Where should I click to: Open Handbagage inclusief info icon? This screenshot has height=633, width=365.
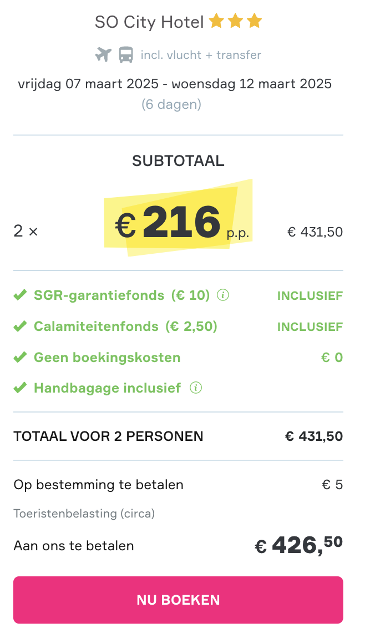tap(196, 388)
